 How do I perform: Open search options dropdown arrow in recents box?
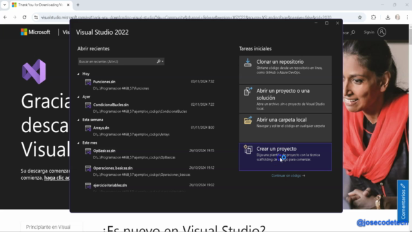click(x=163, y=62)
